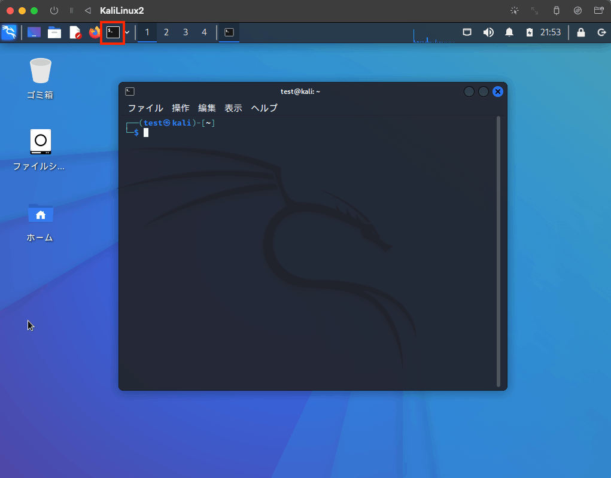Image resolution: width=611 pixels, height=478 pixels.
Task: Switch to workspace 2
Action: (x=166, y=32)
